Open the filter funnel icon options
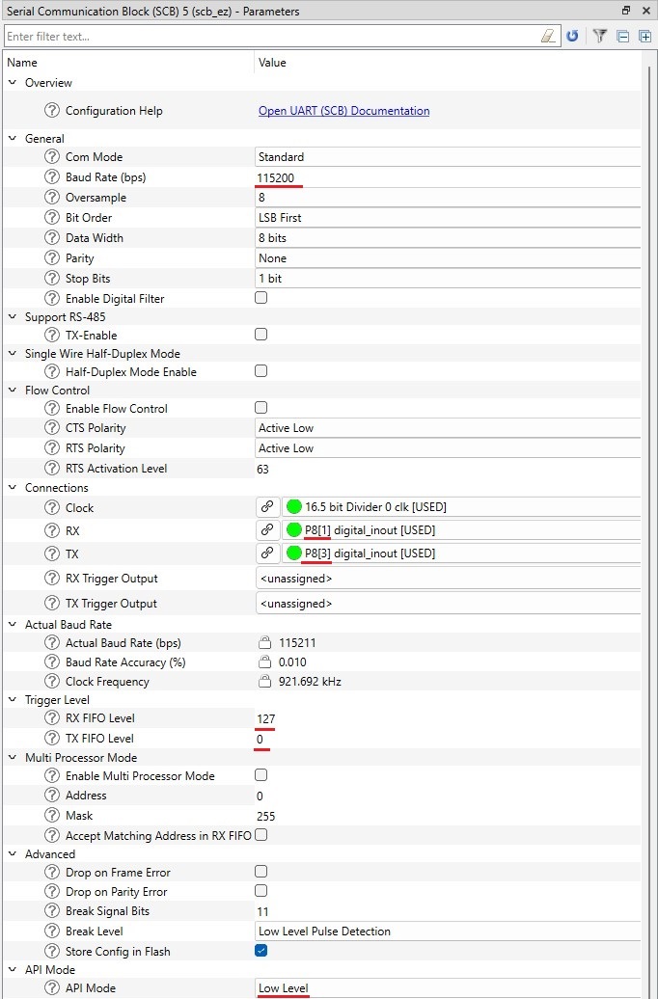 tap(600, 37)
